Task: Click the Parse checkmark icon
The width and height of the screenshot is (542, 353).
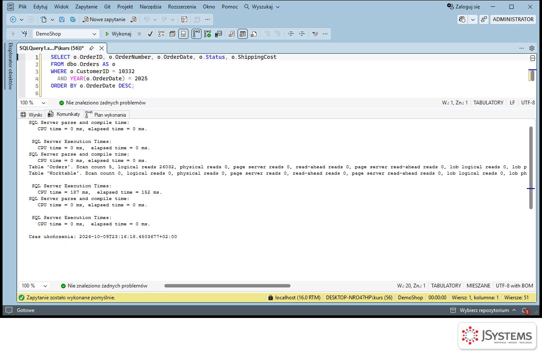Action: coord(150,34)
